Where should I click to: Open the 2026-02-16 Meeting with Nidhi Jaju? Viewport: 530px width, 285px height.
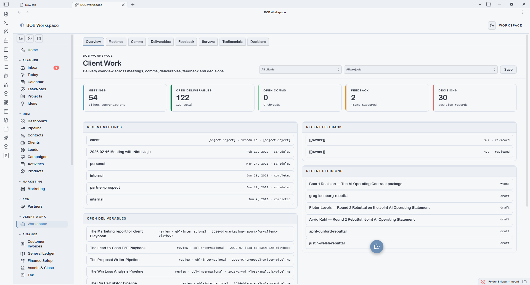pos(190,152)
